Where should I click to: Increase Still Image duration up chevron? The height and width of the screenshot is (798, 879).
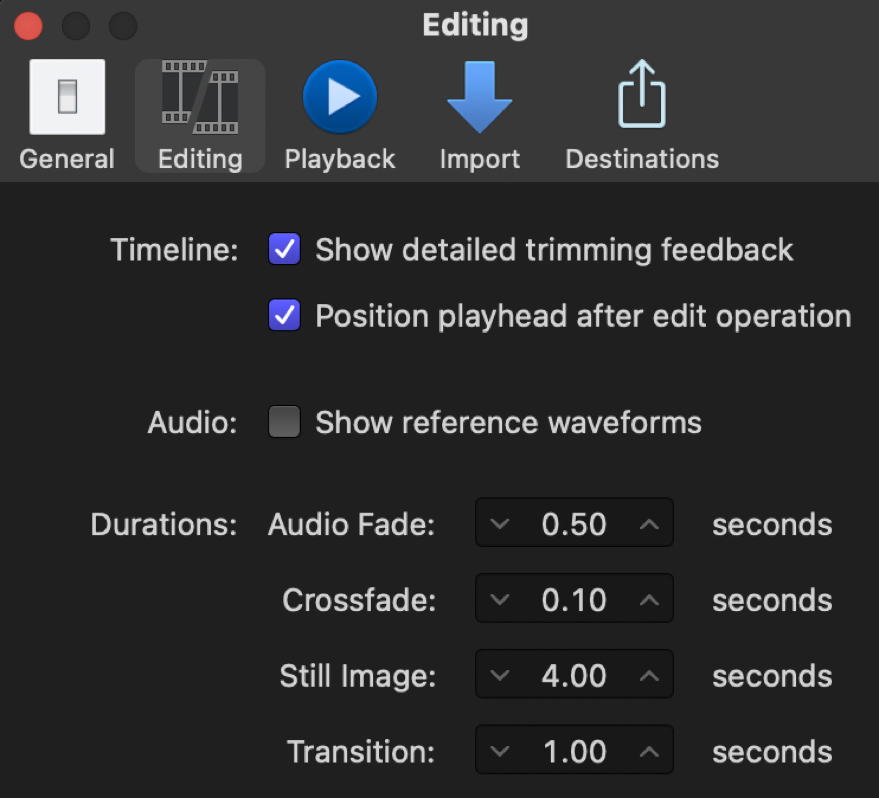click(x=649, y=675)
